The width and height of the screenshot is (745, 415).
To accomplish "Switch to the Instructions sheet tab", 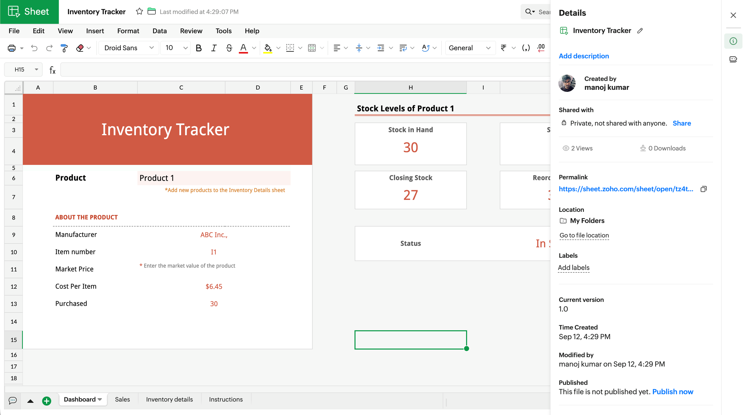I will tap(226, 399).
